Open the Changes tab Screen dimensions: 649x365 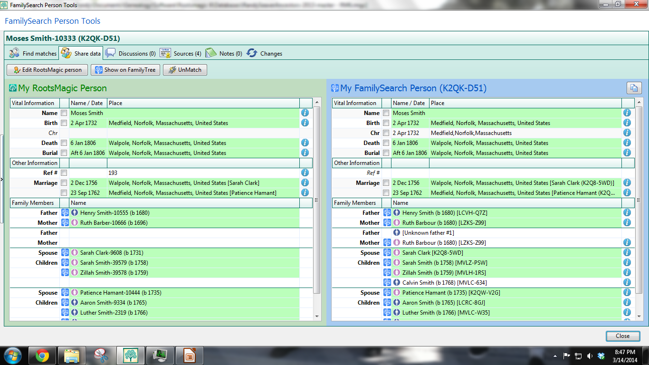[265, 53]
